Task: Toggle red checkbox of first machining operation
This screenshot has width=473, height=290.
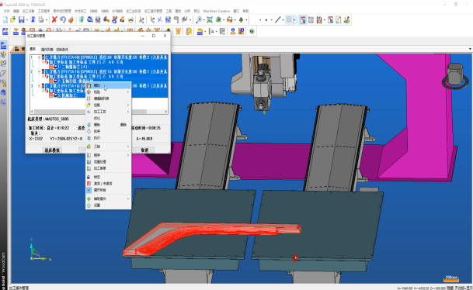Action: 51,67
